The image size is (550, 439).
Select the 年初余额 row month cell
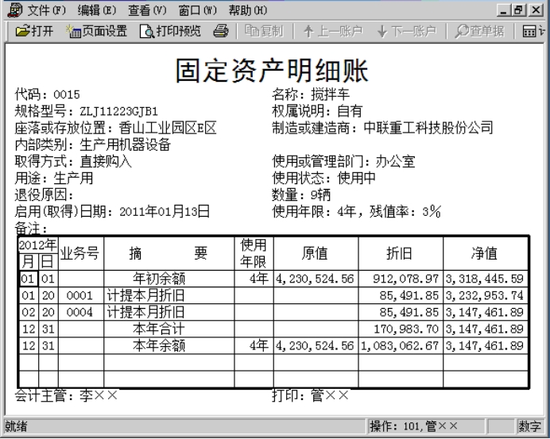point(28,279)
